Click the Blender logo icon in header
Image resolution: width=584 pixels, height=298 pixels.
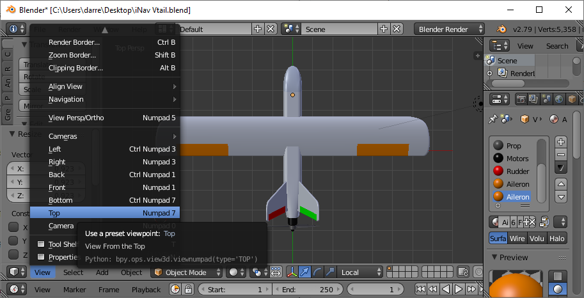[501, 29]
